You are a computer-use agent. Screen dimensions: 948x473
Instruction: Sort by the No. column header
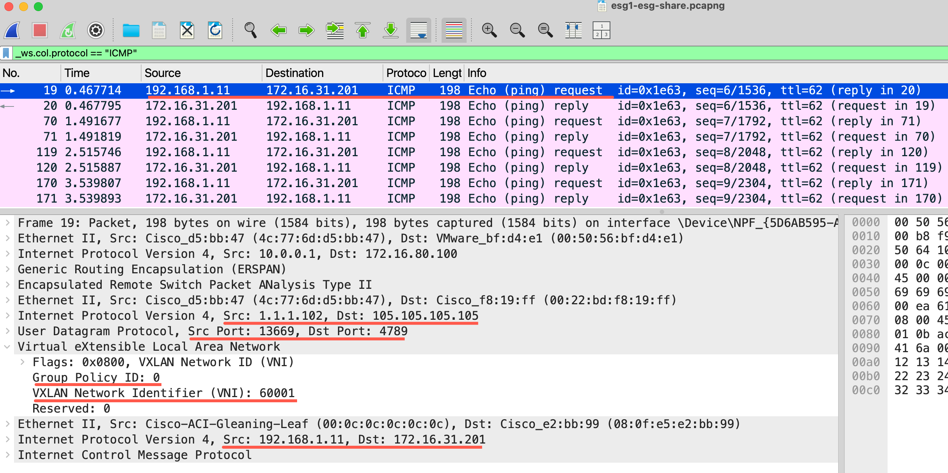pyautogui.click(x=30, y=73)
